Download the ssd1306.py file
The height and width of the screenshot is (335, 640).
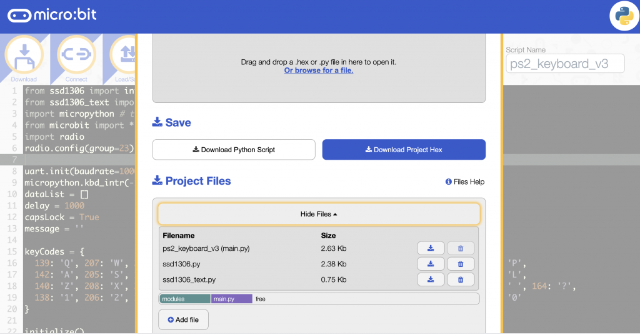tap(431, 264)
